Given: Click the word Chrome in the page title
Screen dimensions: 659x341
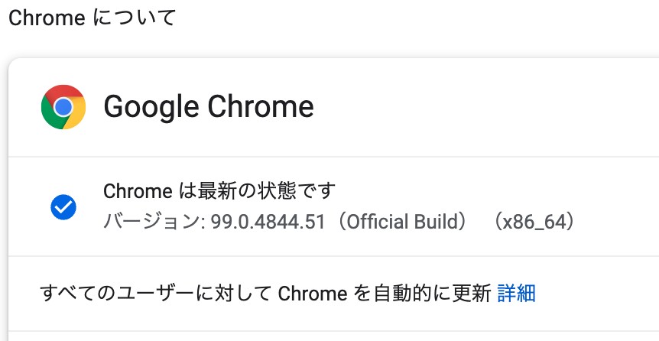Looking at the screenshot, I should click(x=47, y=18).
